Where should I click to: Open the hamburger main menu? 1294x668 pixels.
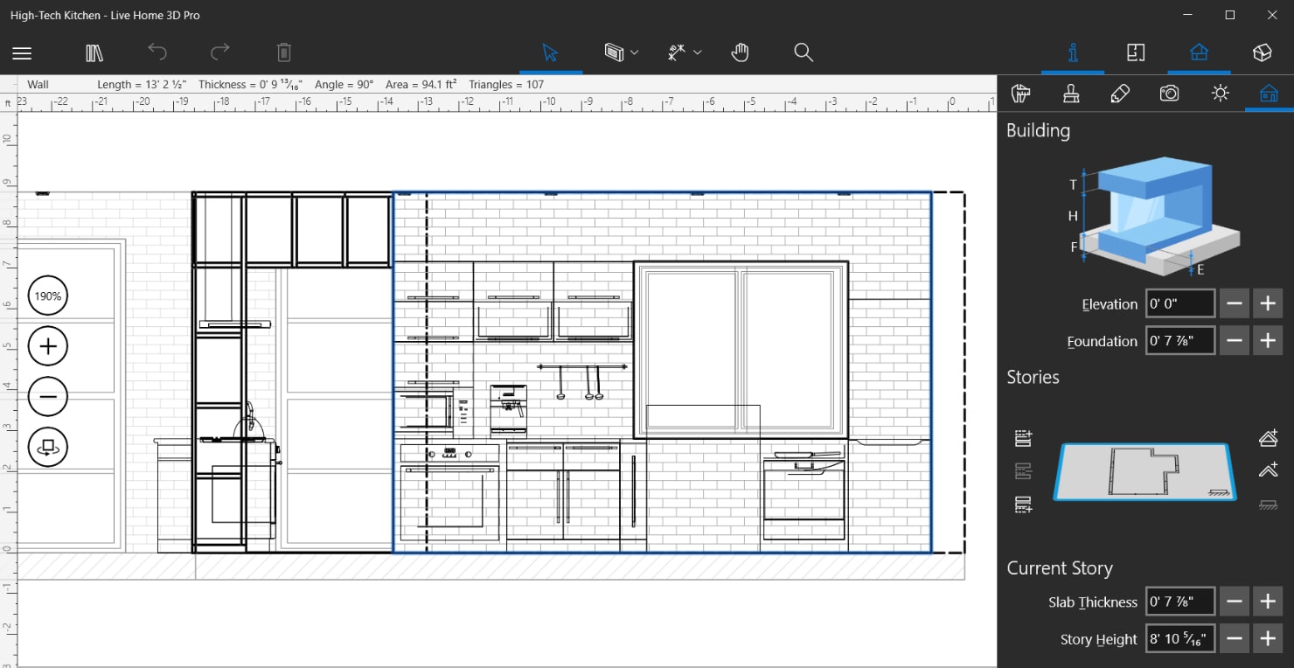point(22,53)
